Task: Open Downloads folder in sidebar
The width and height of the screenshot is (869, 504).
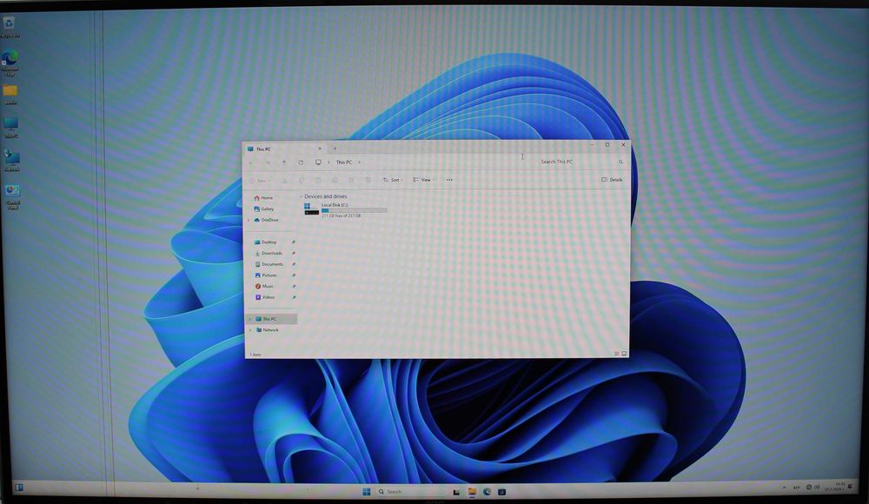Action: [269, 254]
